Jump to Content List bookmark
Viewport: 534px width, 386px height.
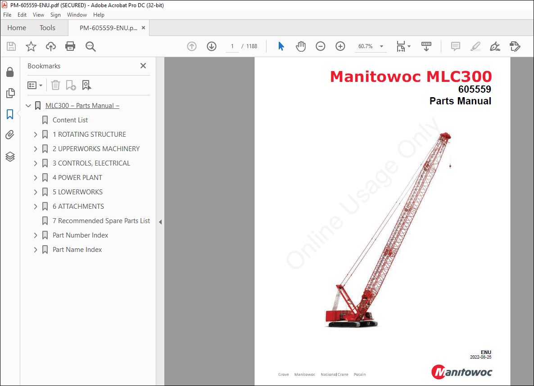70,120
